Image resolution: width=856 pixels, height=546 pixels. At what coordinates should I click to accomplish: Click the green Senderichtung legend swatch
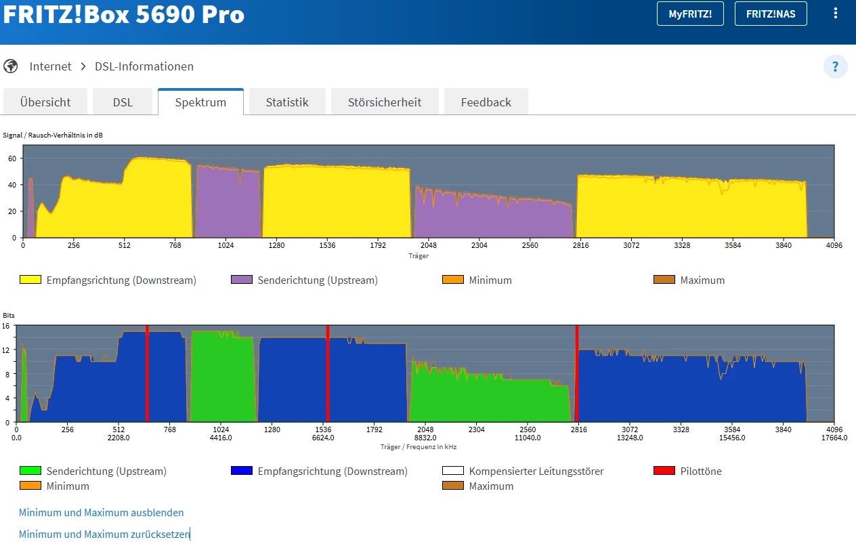[30, 471]
